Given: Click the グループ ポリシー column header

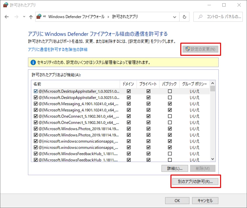Looking at the screenshot, I should tap(194, 84).
